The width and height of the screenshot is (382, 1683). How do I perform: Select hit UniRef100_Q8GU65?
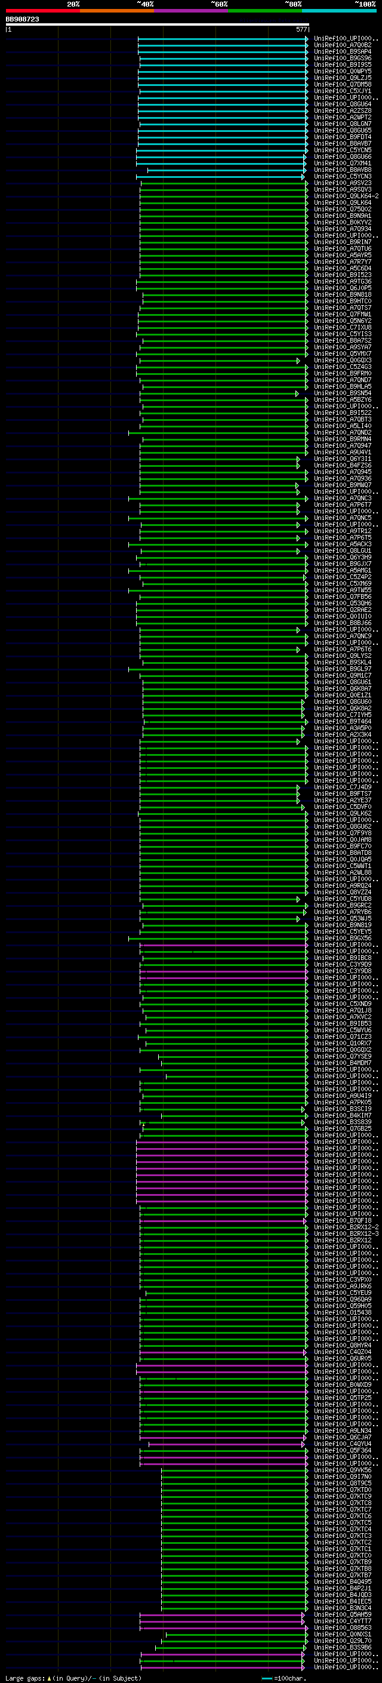click(x=343, y=130)
